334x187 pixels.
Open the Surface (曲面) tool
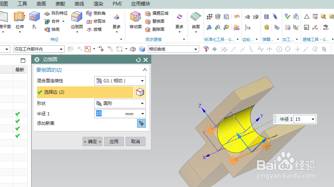pos(196,20)
